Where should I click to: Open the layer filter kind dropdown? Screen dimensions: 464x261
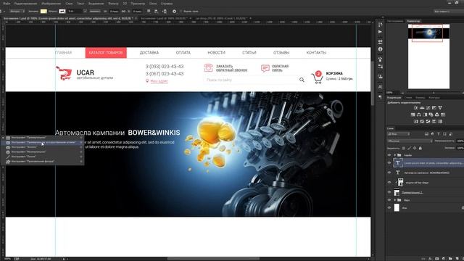click(x=399, y=134)
